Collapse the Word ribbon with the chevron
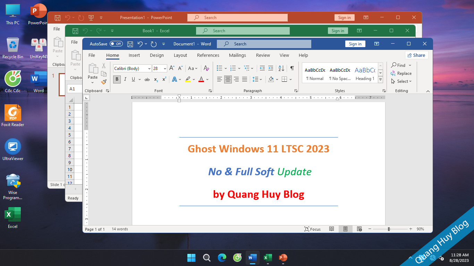Viewport: 474px width, 266px height. [428, 91]
